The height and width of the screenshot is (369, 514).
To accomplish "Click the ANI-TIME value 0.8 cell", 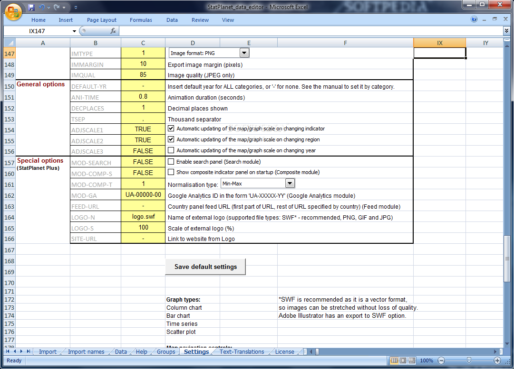I will coord(143,97).
